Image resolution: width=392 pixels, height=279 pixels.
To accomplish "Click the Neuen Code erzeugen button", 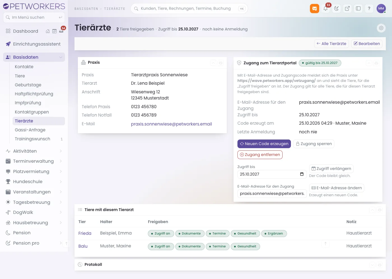I will click(x=264, y=144).
